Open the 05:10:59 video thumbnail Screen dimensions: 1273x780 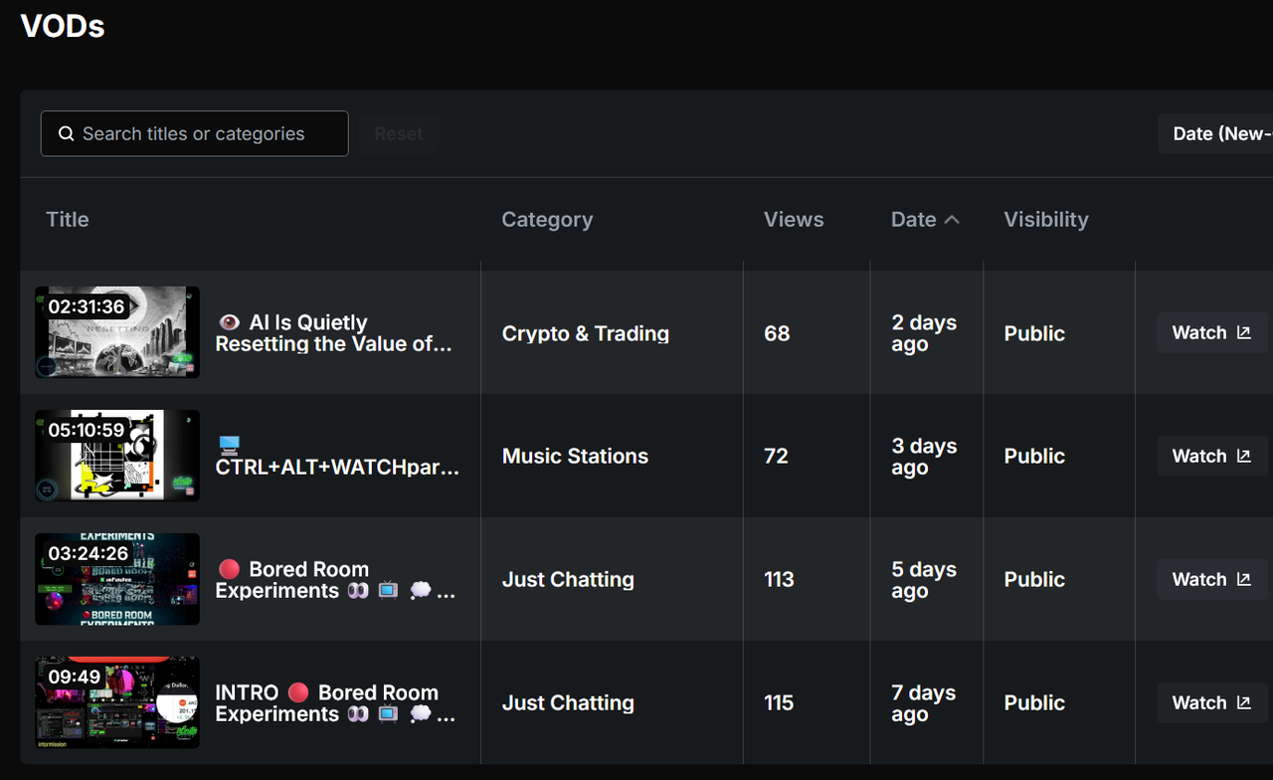pyautogui.click(x=117, y=456)
